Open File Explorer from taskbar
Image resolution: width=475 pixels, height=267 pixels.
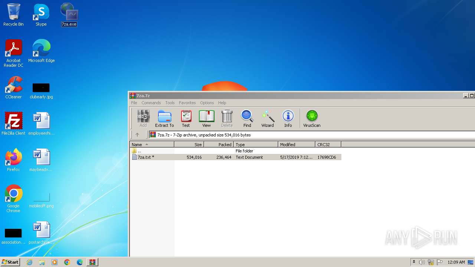(x=42, y=262)
